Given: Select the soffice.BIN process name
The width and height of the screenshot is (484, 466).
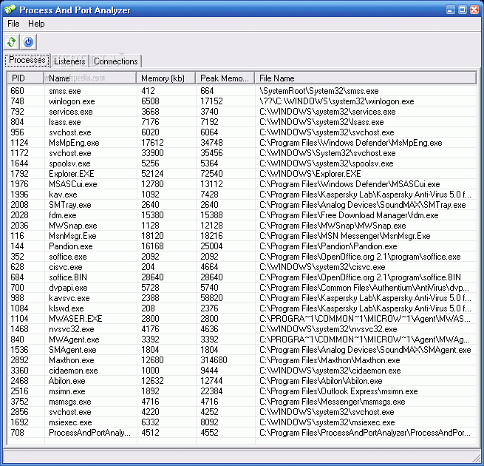Looking at the screenshot, I should coord(68,277).
